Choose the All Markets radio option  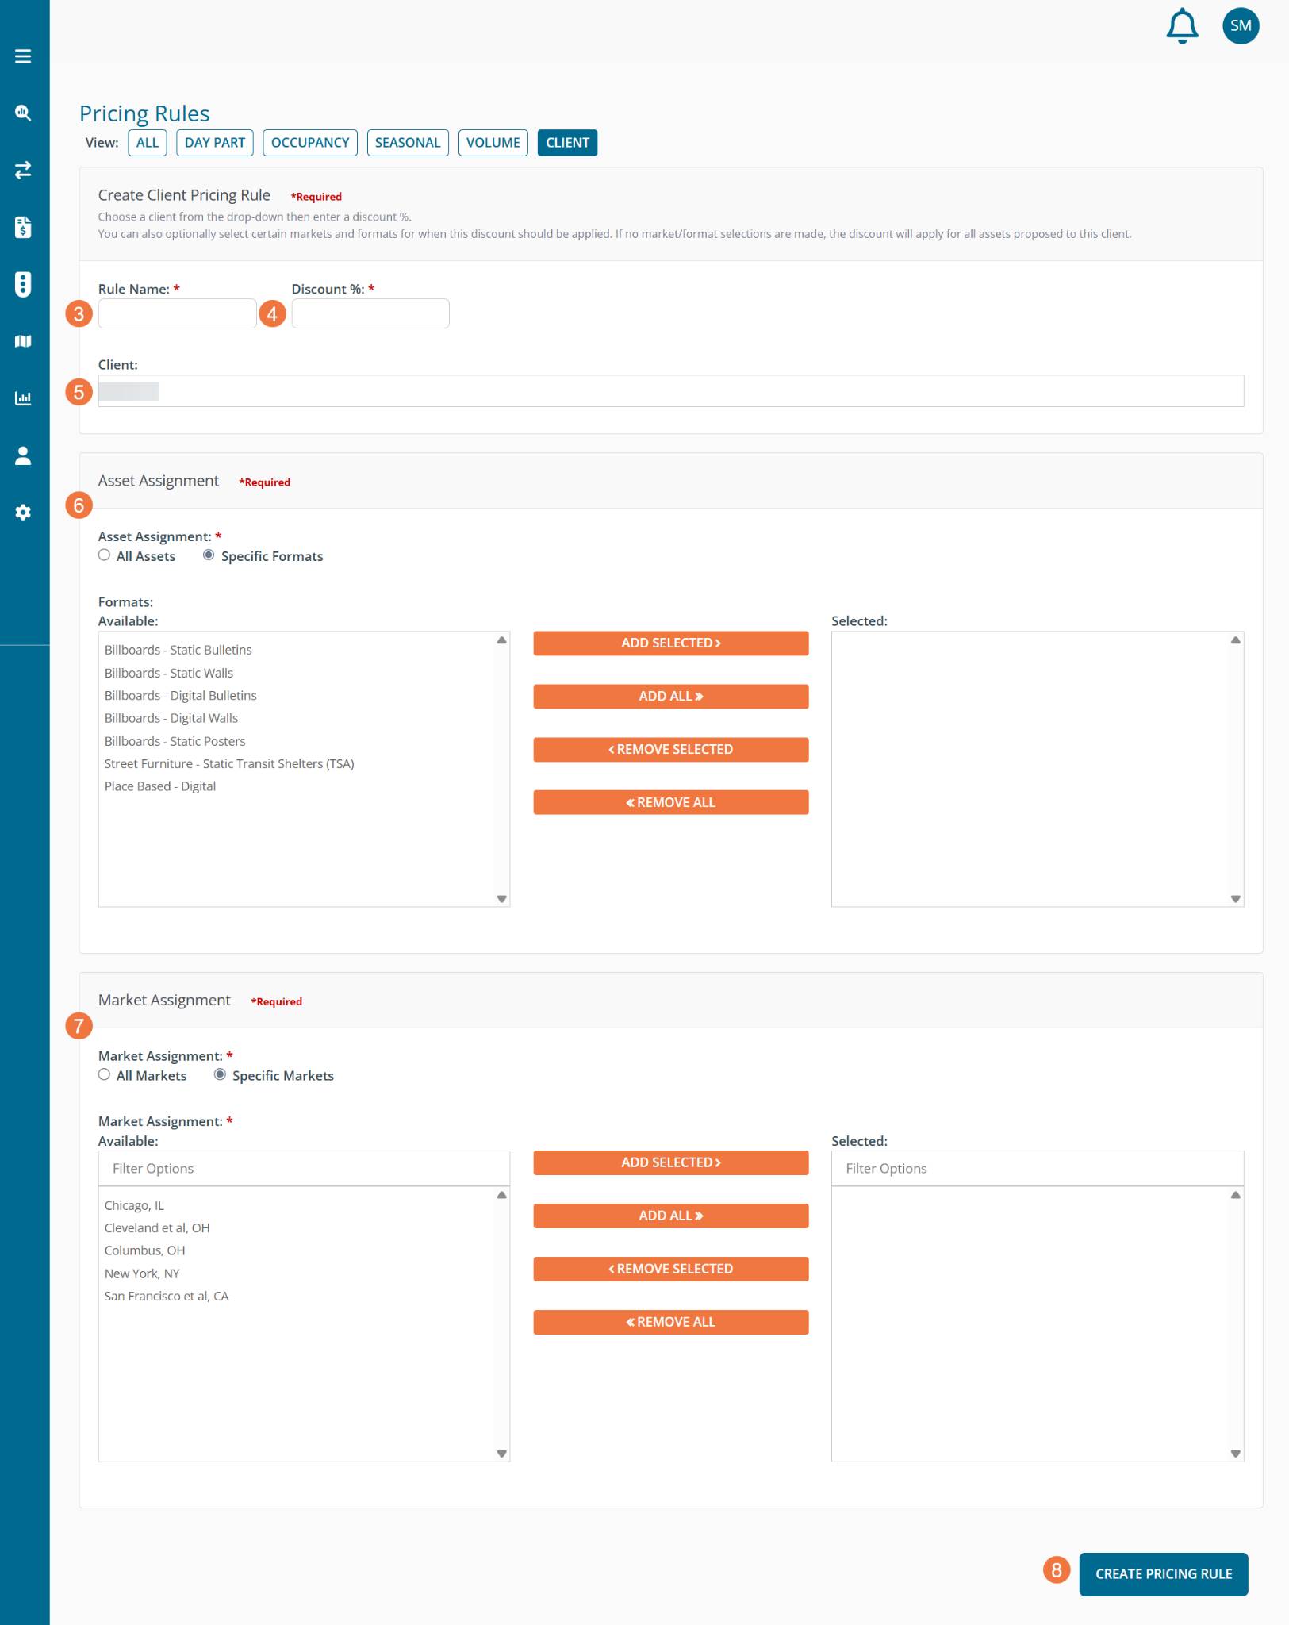pyautogui.click(x=104, y=1074)
